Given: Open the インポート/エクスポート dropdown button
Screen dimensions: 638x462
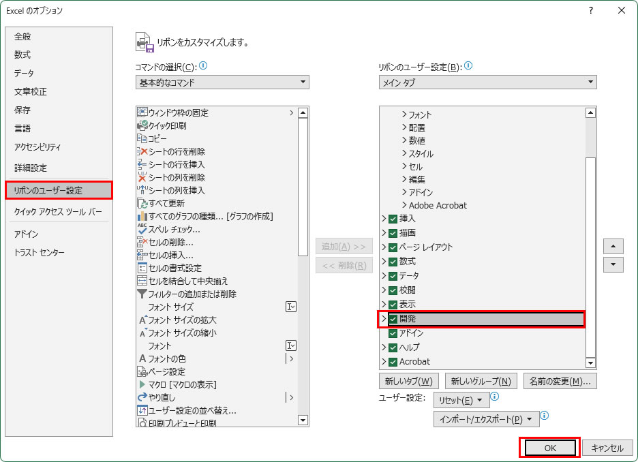Looking at the screenshot, I should coord(486,419).
